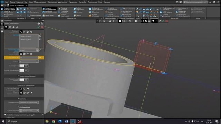Clear the Эскиз:1 field with its X

coord(37,50)
